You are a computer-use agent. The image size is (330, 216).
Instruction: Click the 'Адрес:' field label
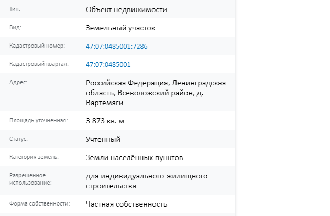18,82
